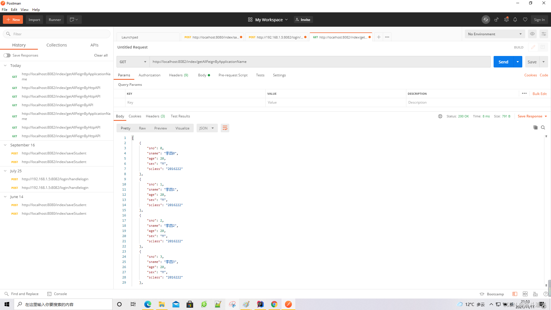Toggle the Save Responses switch

(x=7, y=55)
